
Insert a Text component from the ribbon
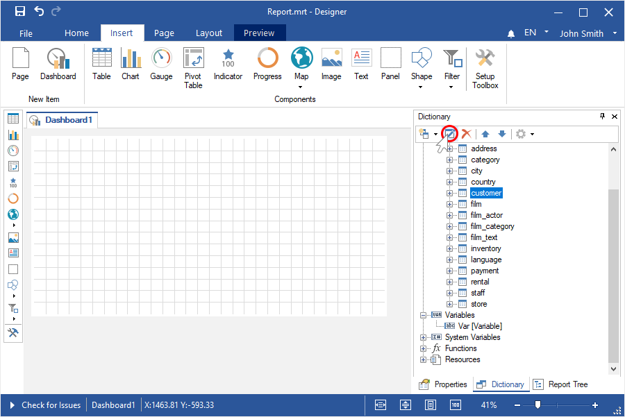point(361,64)
